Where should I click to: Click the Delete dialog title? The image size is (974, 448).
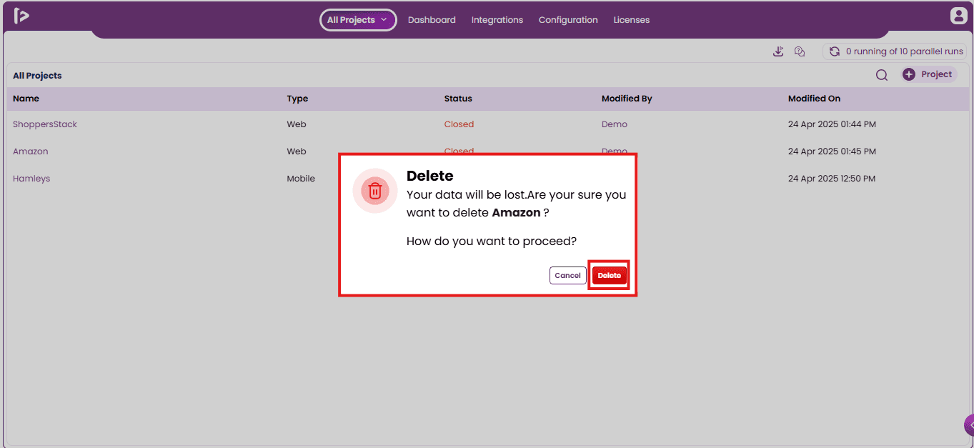tap(430, 176)
